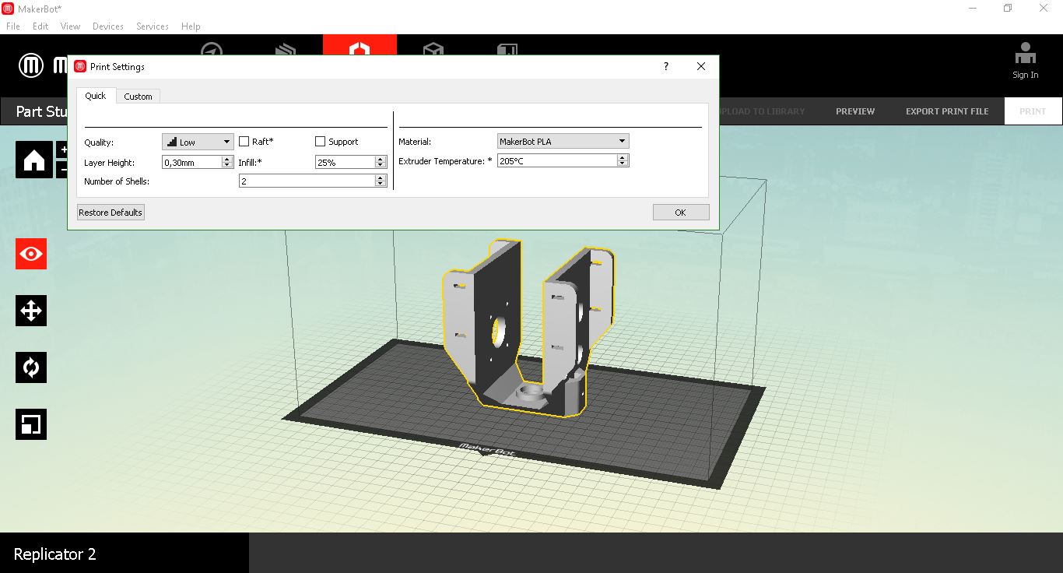Viewport: 1063px width, 573px height.
Task: Raise Extruder Temperature with up arrow
Action: tap(623, 157)
